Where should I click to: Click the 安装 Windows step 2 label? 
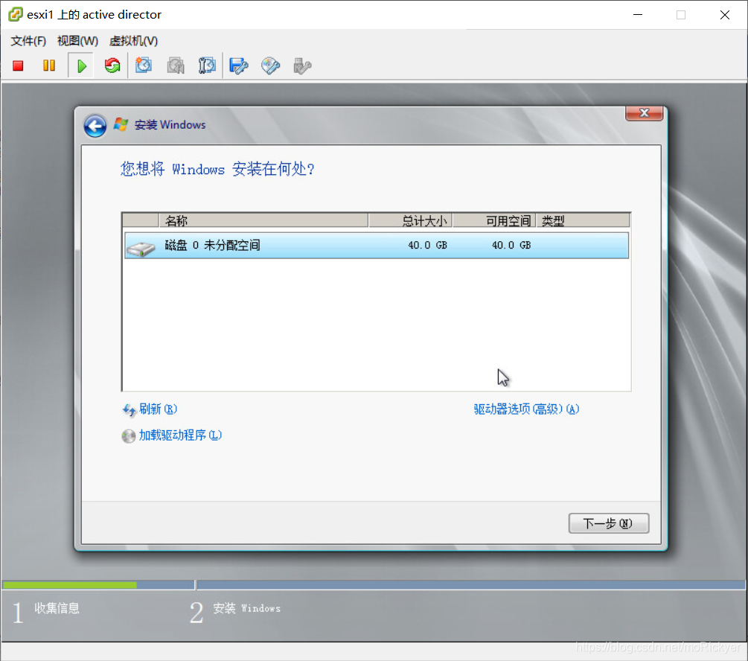tap(246, 608)
